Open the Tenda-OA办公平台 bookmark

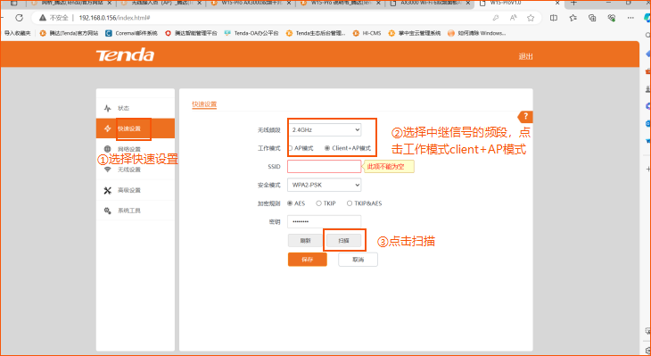point(251,33)
